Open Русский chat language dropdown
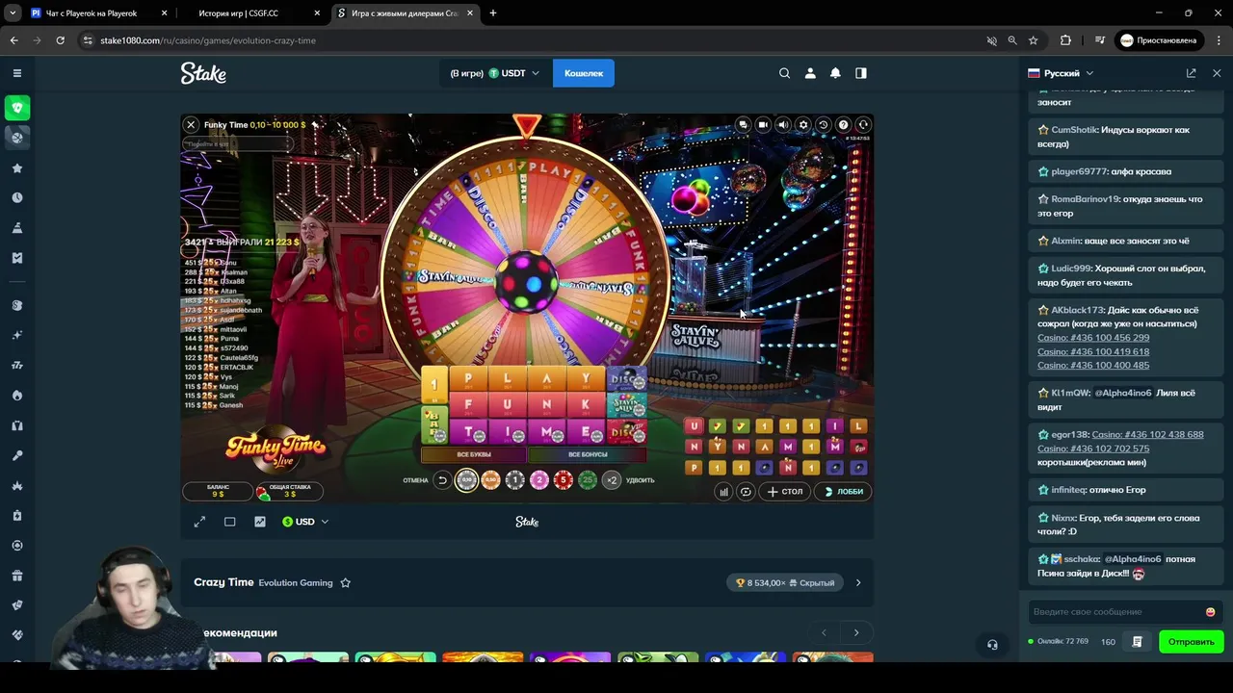The width and height of the screenshot is (1233, 693). tap(1062, 73)
